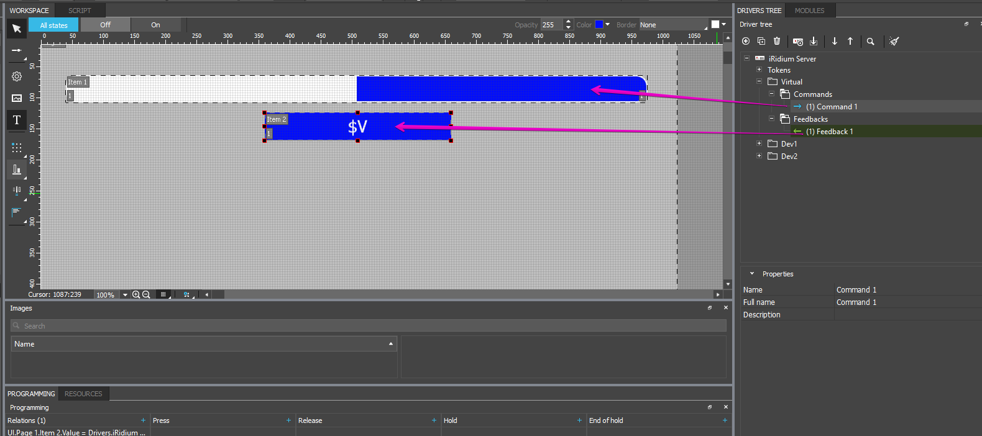The width and height of the screenshot is (982, 436).
Task: Add a Press event action
Action: pos(288,420)
